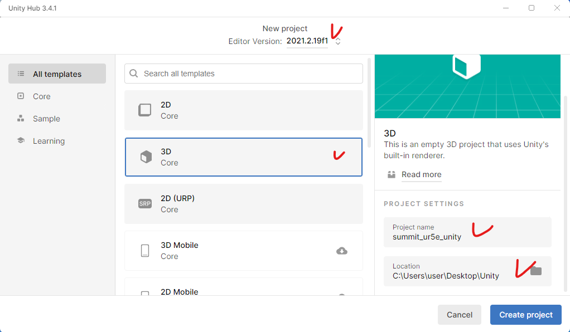Click the 3D template preview image

click(467, 86)
